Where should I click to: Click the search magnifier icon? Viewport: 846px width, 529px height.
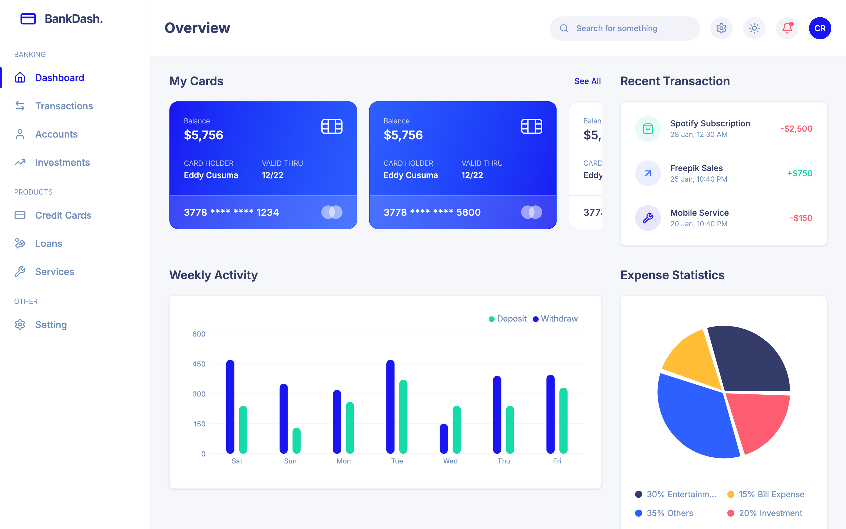564,28
